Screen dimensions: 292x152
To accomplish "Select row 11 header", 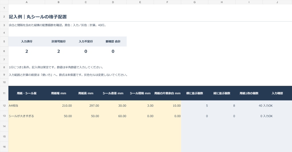I will [4, 93].
